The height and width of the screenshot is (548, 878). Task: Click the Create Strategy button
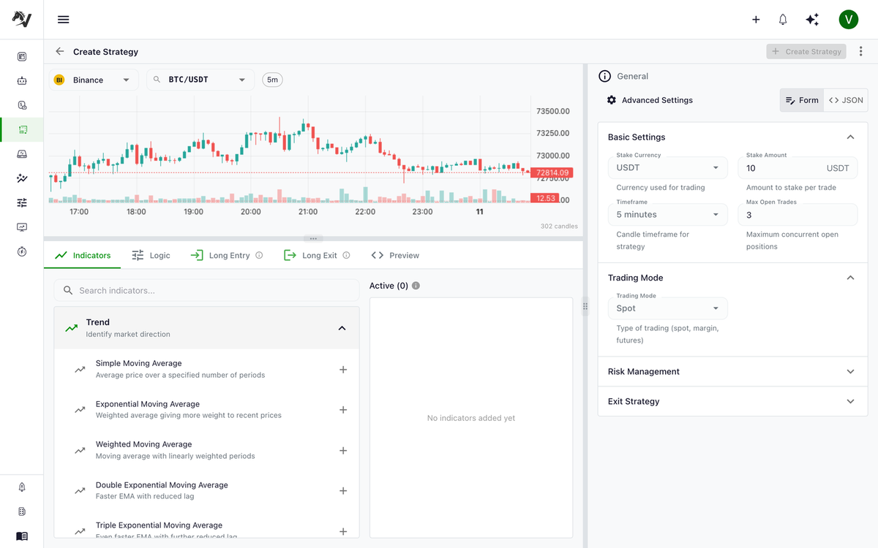pyautogui.click(x=806, y=52)
